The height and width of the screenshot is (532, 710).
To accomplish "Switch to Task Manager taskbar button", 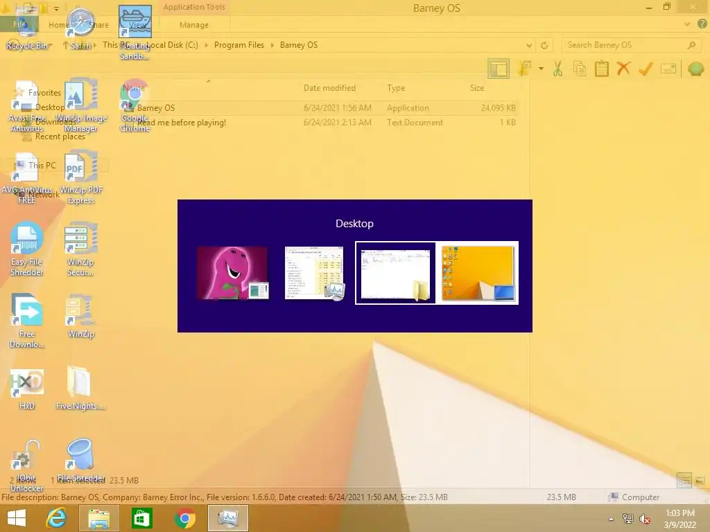I will pyautogui.click(x=227, y=518).
